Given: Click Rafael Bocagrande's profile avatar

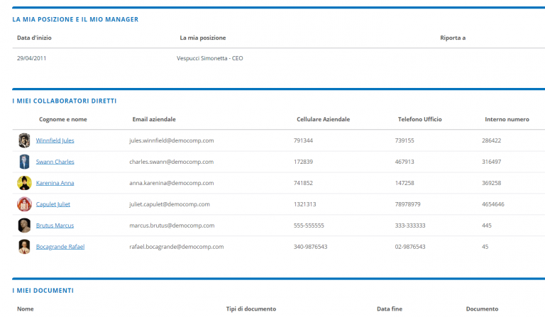Looking at the screenshot, I should click(x=24, y=247).
